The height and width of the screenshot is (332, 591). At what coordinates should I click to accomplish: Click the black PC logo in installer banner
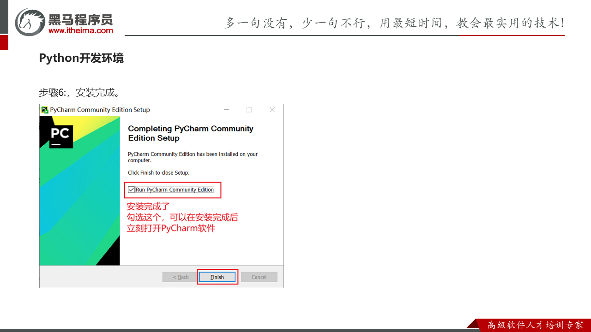point(61,136)
